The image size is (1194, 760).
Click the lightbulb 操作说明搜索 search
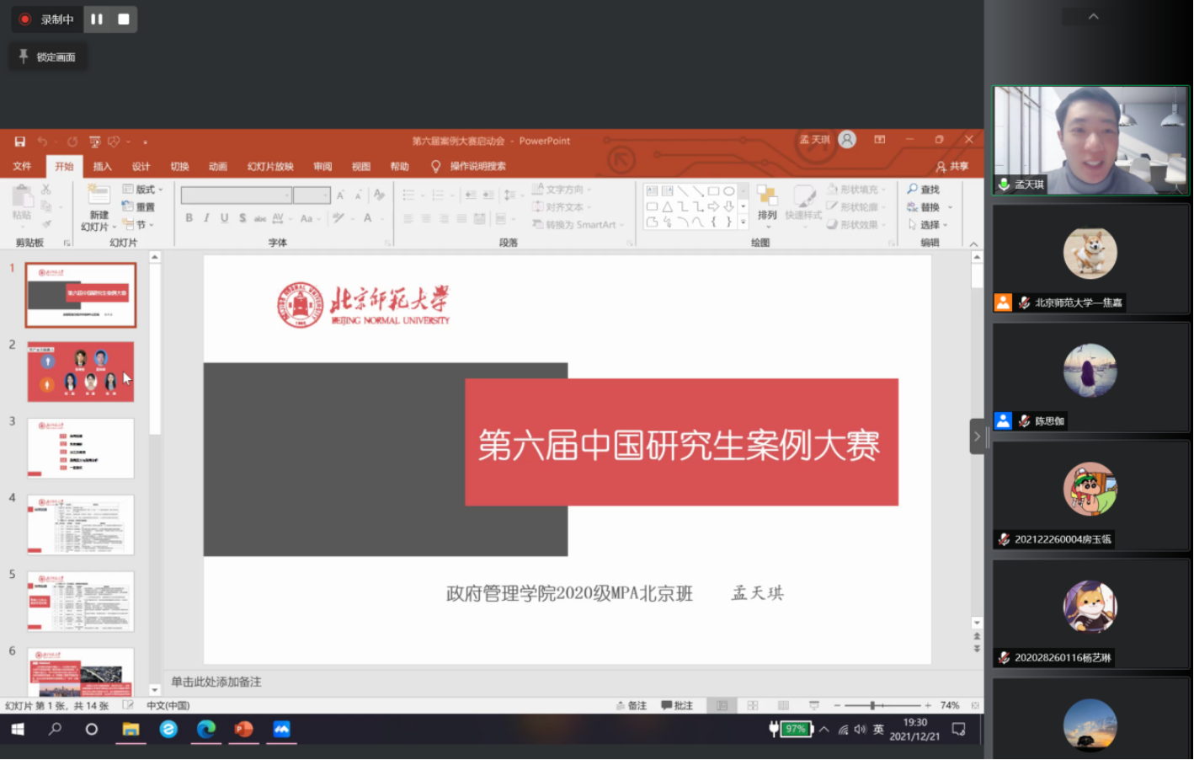[468, 167]
